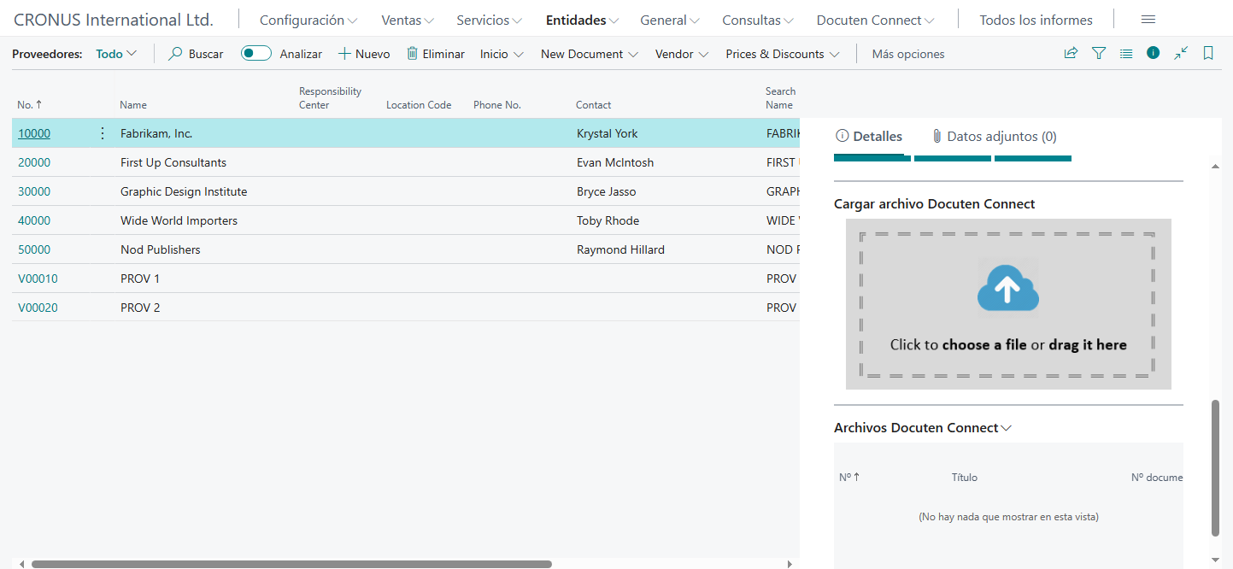Click the collapse page arrows icon
The width and height of the screenshot is (1233, 569).
pyautogui.click(x=1181, y=53)
